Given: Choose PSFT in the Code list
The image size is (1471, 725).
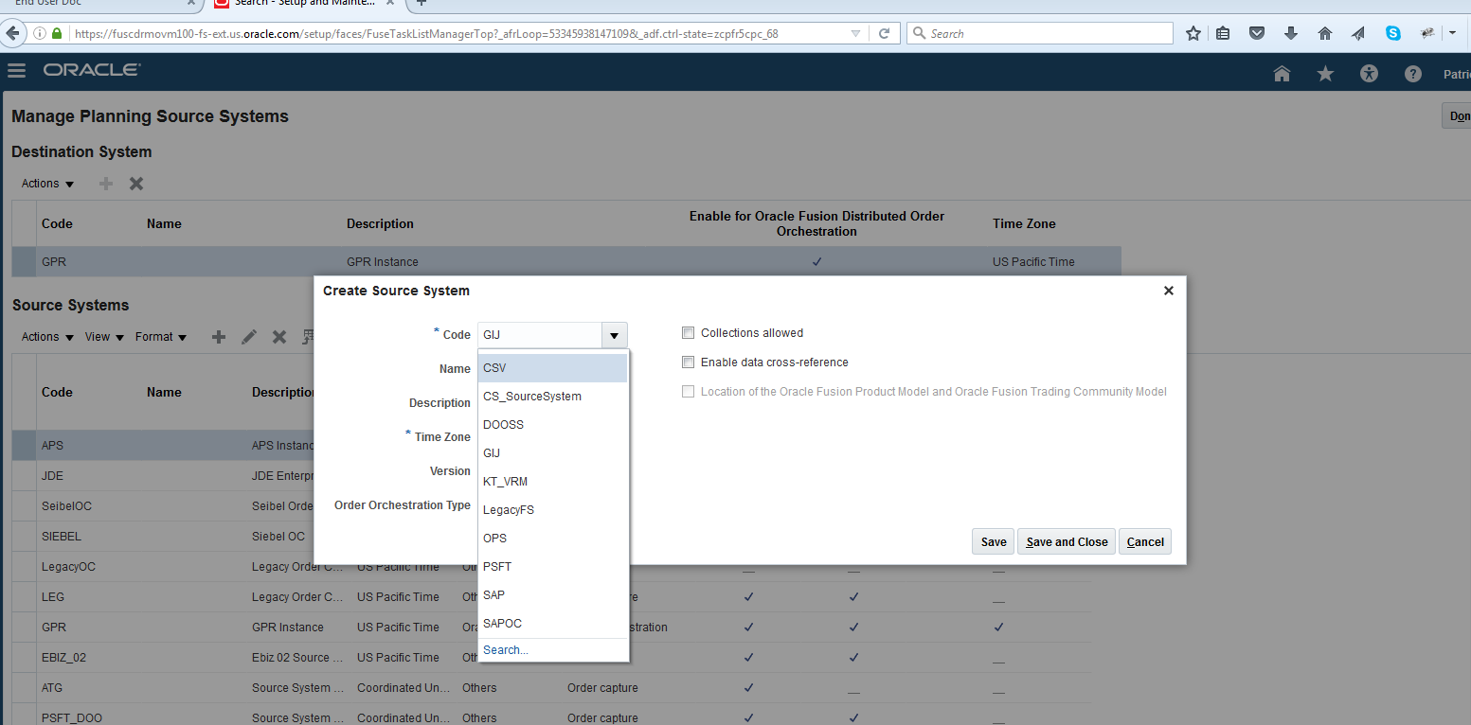Looking at the screenshot, I should 553,567.
